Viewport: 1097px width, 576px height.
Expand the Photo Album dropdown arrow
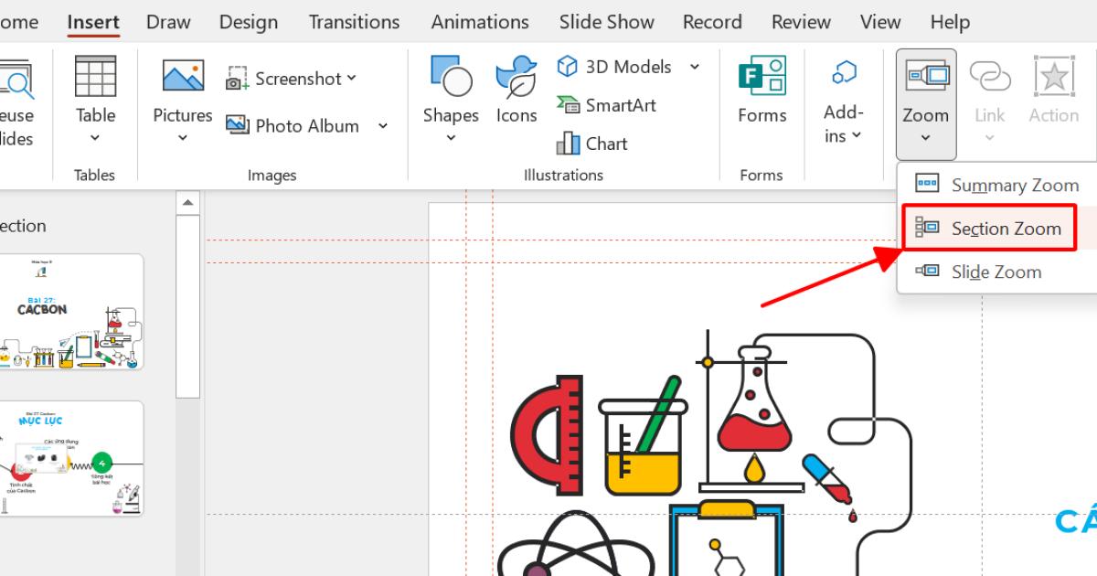[382, 126]
